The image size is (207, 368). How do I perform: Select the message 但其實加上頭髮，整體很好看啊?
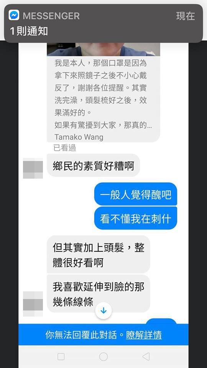(x=99, y=255)
